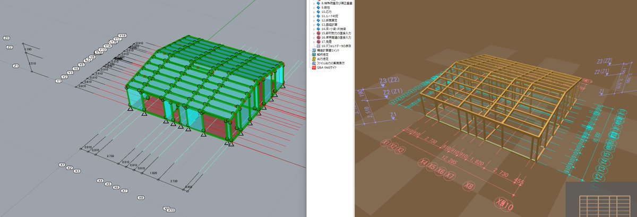Open the Q&A Webサイト link
This screenshot has width=637, height=217.
pyautogui.click(x=326, y=67)
